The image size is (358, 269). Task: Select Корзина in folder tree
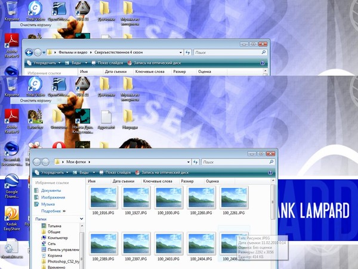(x=55, y=255)
